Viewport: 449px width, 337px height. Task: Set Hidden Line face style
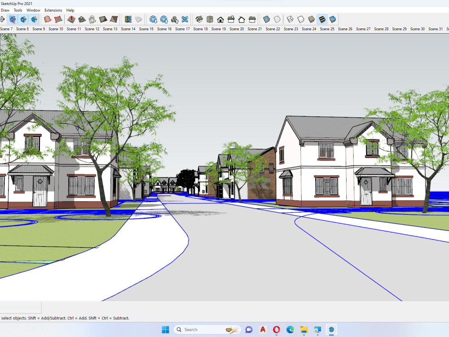click(x=301, y=19)
